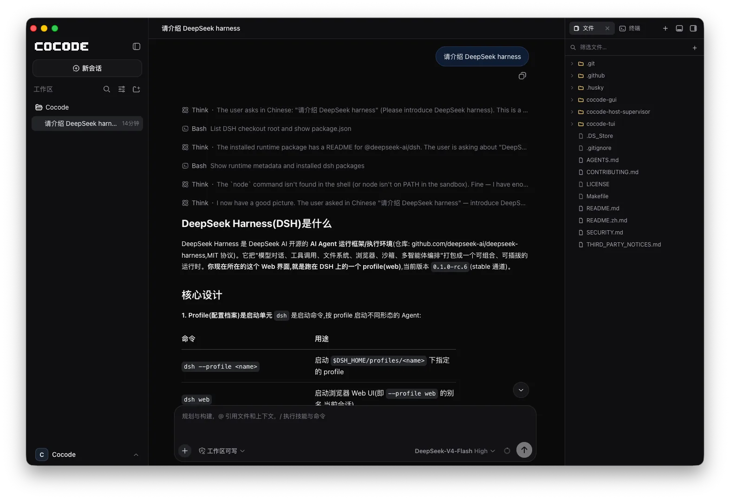Click the 请介绍 DeepSeek harness user message bubble
This screenshot has width=730, height=500.
tap(482, 57)
